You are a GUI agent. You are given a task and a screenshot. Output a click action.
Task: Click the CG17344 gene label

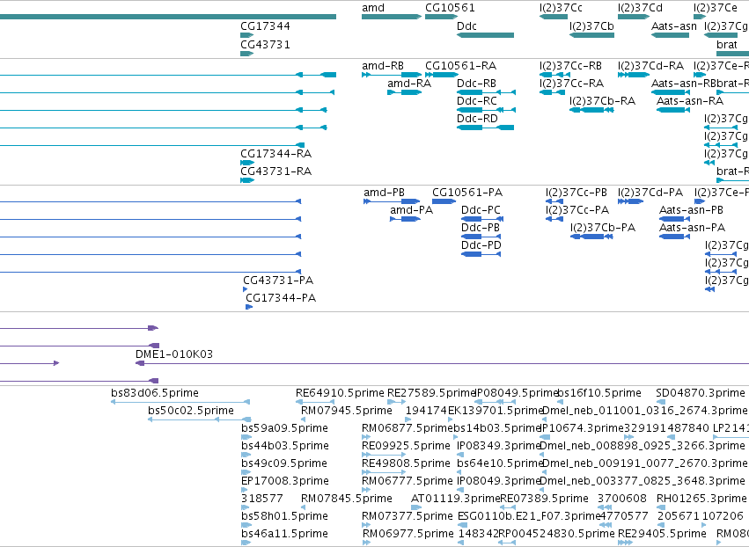point(265,26)
